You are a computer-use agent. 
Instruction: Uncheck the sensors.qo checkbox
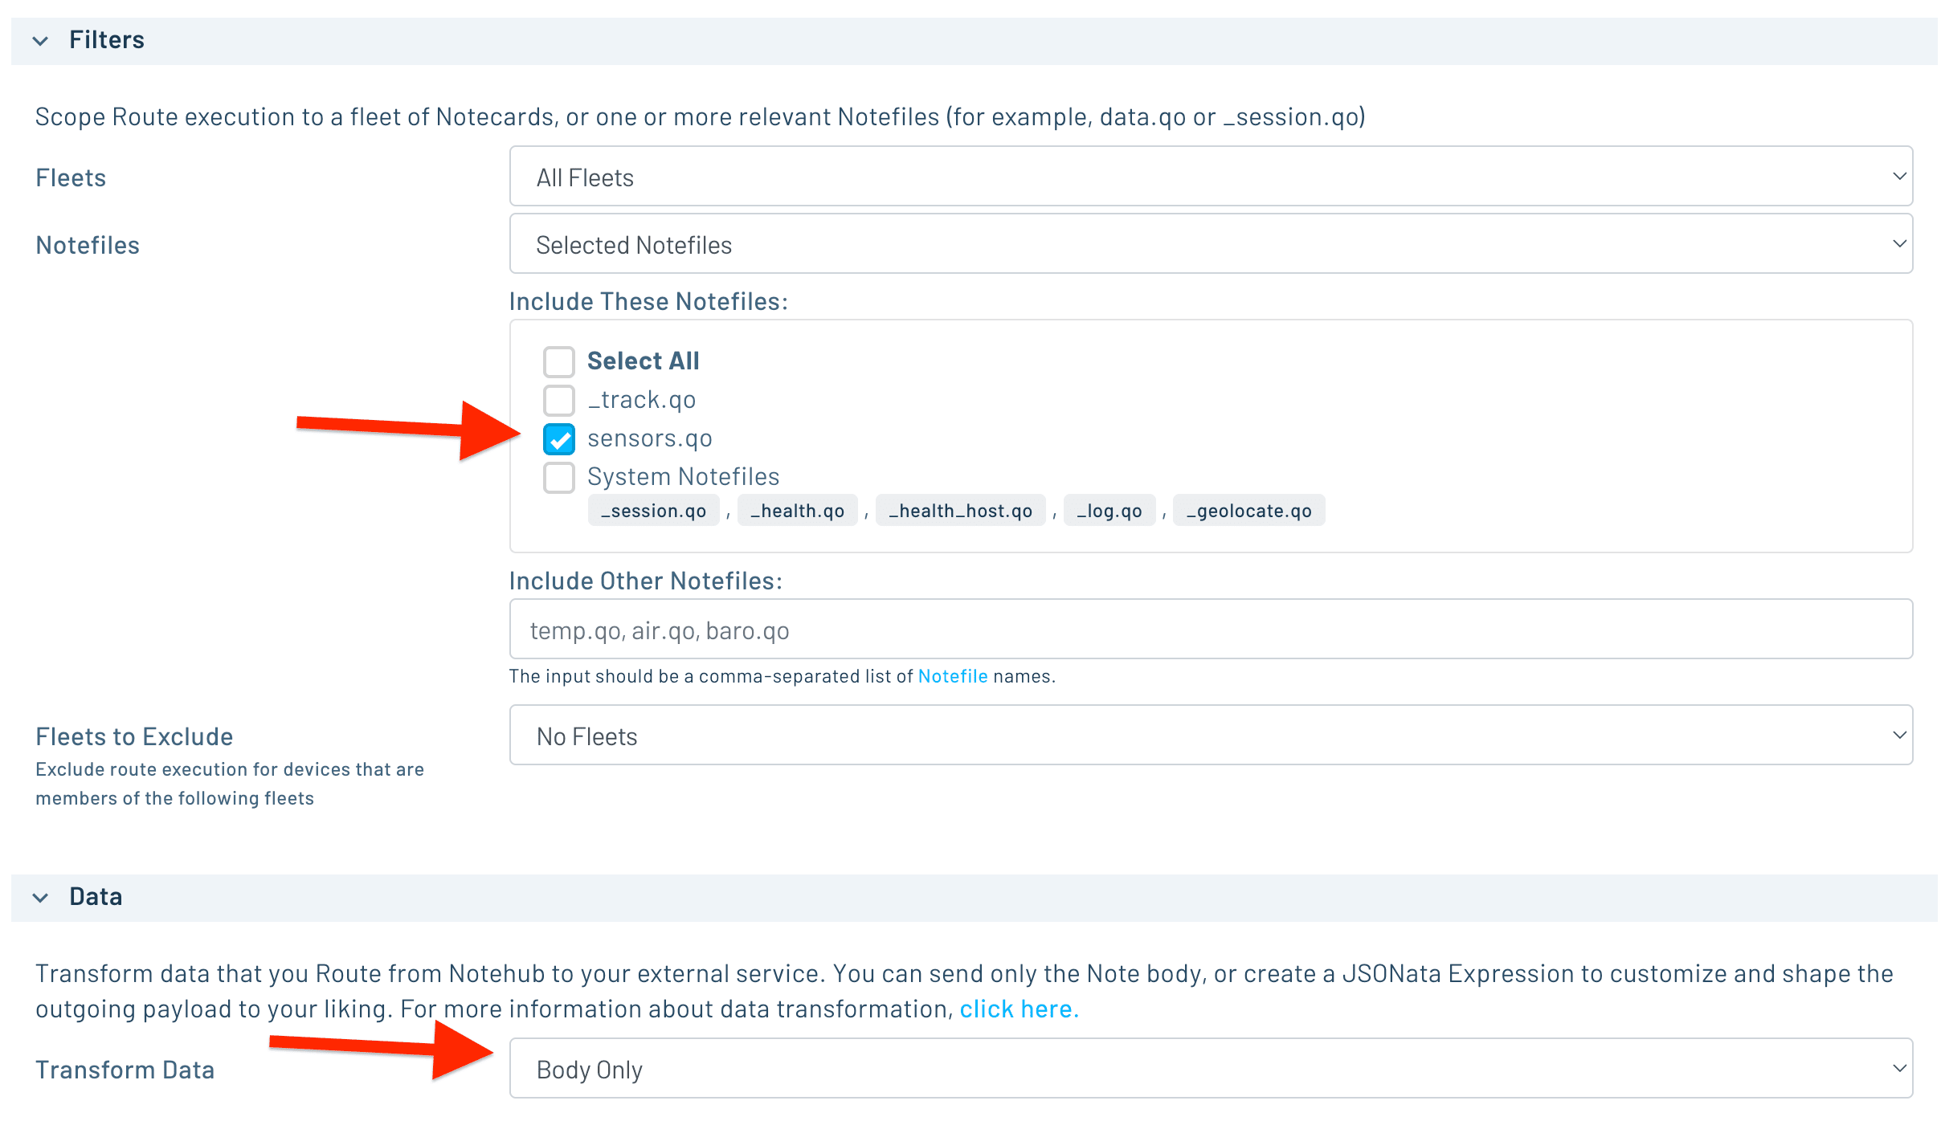(x=559, y=439)
